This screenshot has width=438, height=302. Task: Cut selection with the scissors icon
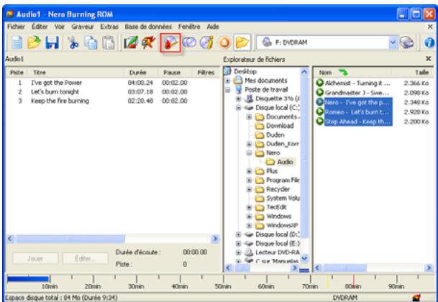pyautogui.click(x=73, y=42)
